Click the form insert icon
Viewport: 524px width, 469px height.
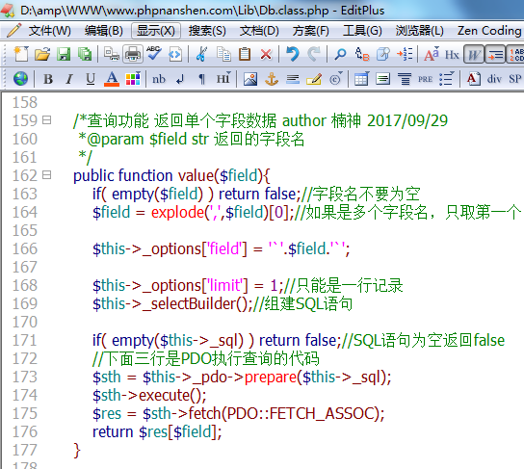click(x=383, y=79)
